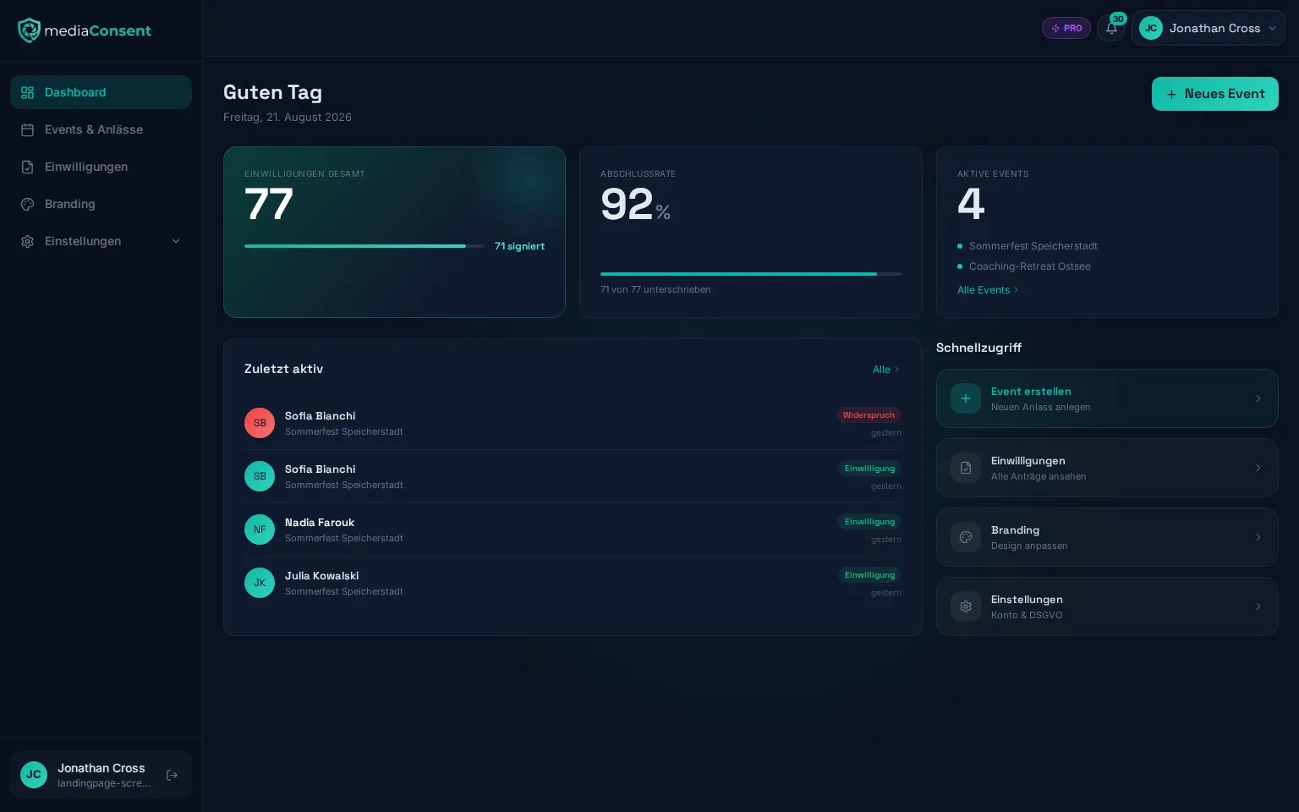This screenshot has width=1299, height=812.
Task: Click the mediaConsent shield logo
Action: click(29, 30)
